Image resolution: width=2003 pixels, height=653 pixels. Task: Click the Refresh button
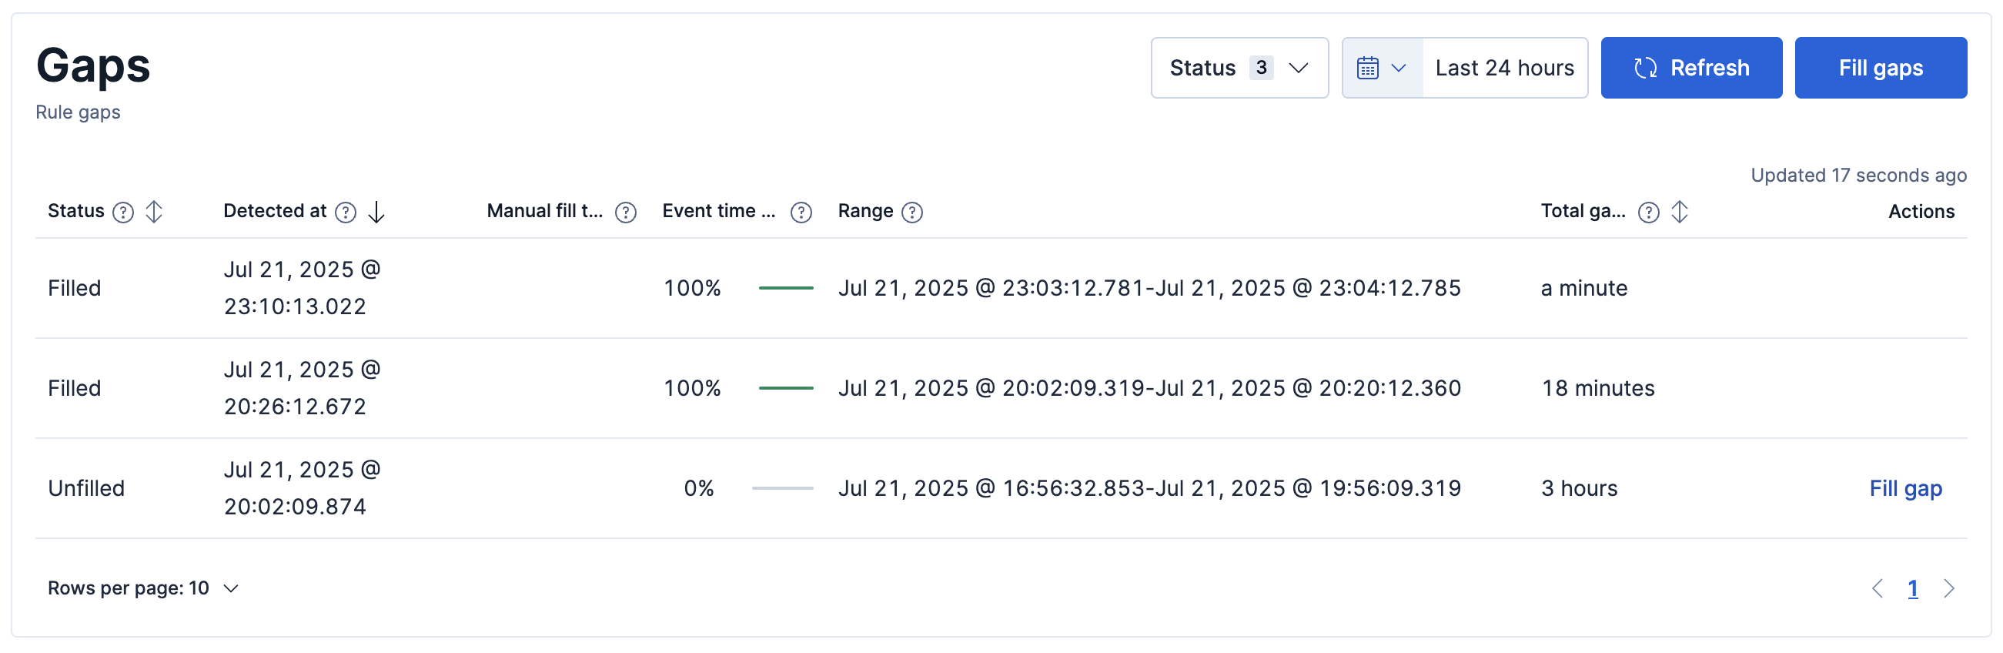coord(1690,69)
